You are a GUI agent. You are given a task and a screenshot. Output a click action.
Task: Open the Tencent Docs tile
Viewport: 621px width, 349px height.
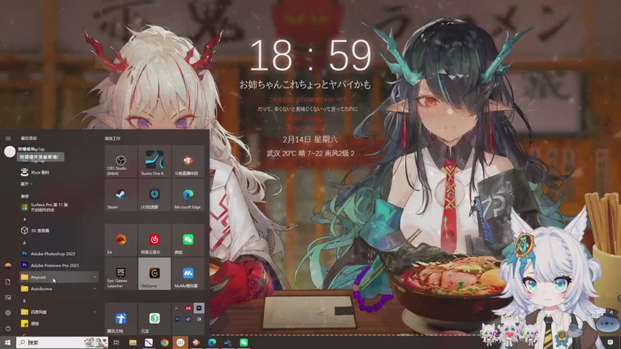(121, 319)
